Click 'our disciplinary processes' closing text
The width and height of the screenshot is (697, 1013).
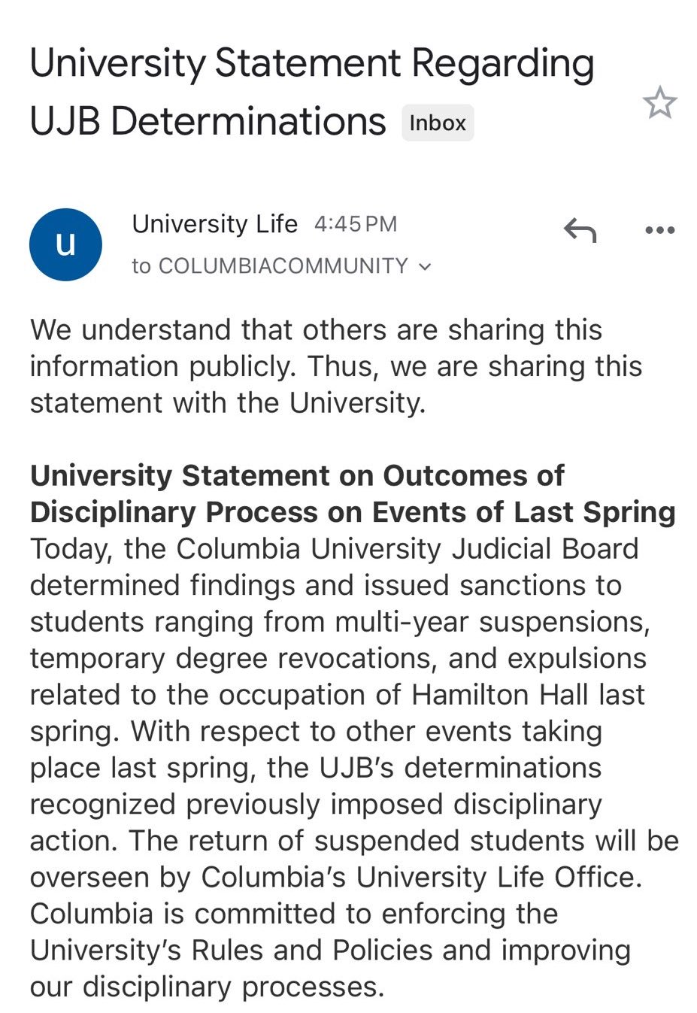[x=206, y=986]
